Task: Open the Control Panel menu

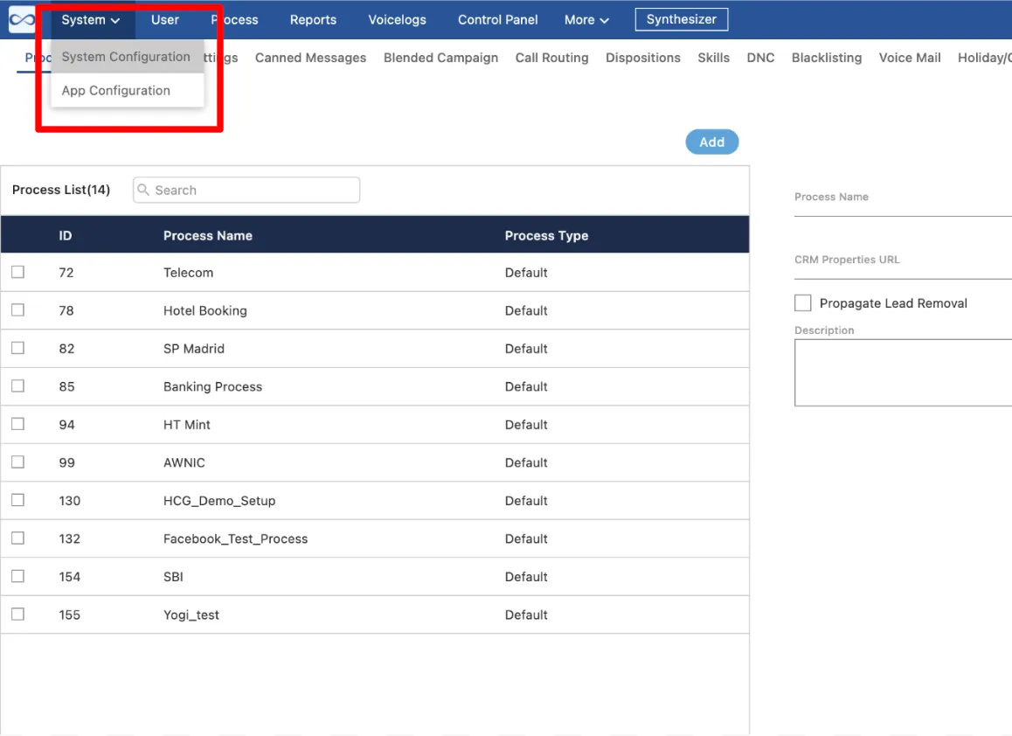Action: click(x=497, y=20)
